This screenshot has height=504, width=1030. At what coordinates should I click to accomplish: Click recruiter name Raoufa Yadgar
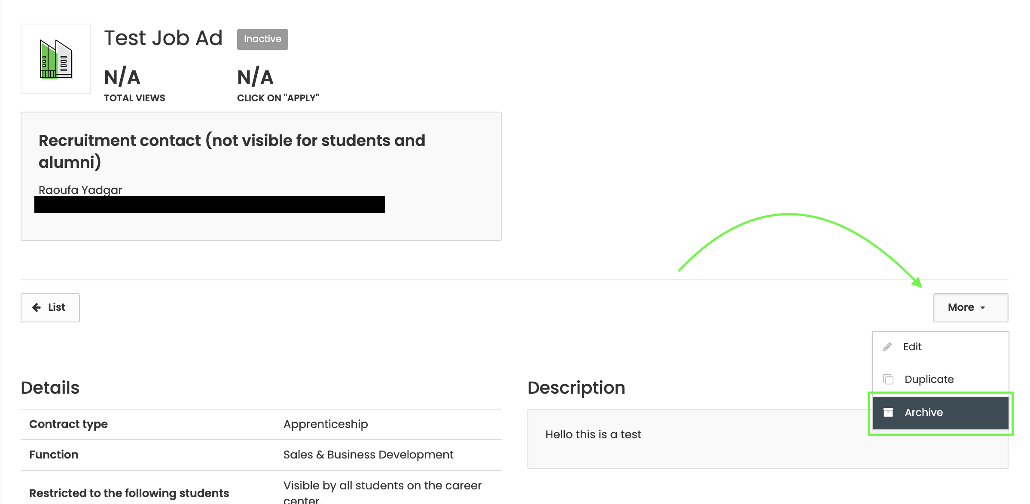pos(80,190)
